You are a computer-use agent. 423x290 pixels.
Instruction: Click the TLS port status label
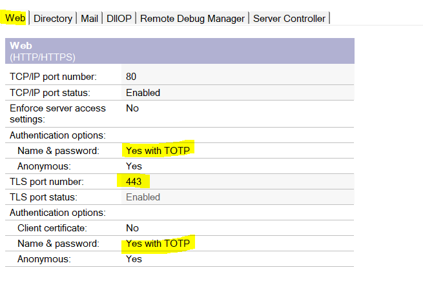coord(43,197)
